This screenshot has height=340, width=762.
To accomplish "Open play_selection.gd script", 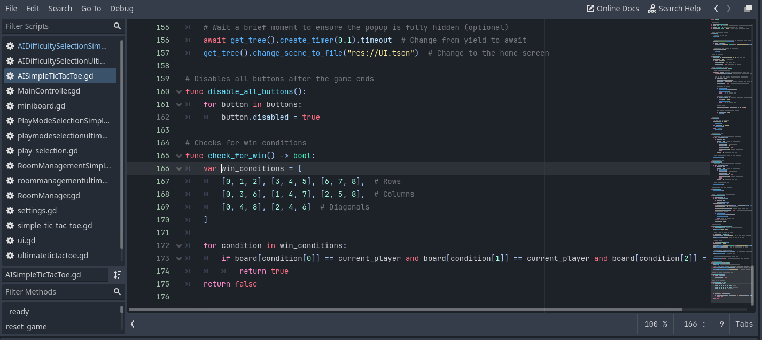I will (x=60, y=151).
